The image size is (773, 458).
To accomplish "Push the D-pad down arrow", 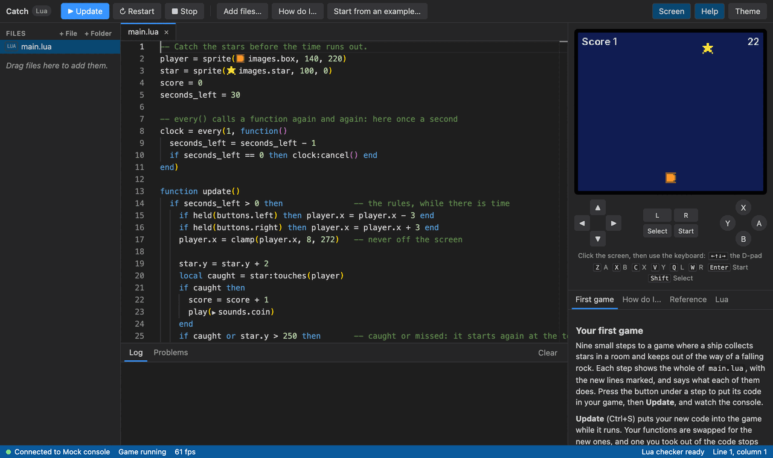I will point(598,239).
